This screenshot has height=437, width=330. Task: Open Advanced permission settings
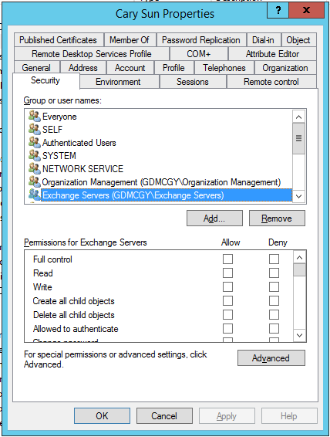pyautogui.click(x=271, y=358)
